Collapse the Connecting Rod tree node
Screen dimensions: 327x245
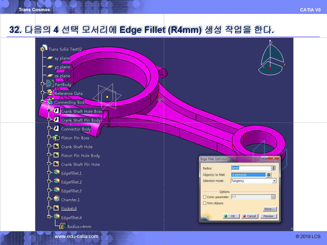pos(42,102)
